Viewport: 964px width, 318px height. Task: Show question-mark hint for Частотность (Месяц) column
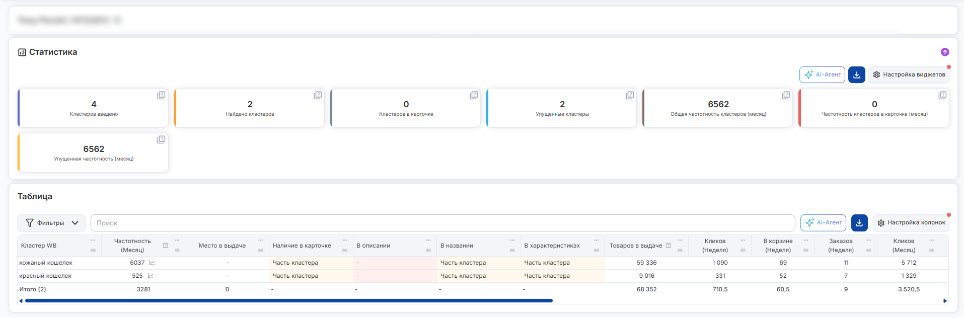point(165,246)
